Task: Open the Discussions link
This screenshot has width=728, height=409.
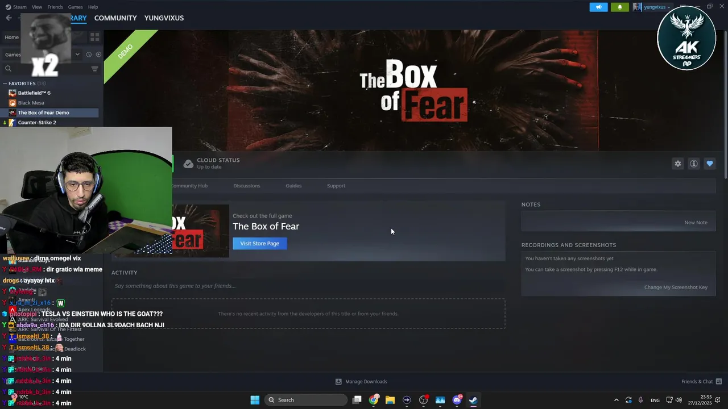Action: (247, 186)
